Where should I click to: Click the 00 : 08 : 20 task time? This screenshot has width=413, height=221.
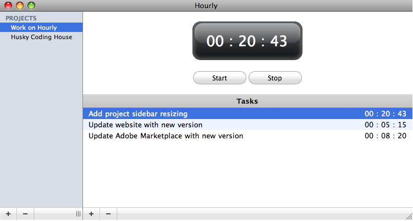coord(386,136)
